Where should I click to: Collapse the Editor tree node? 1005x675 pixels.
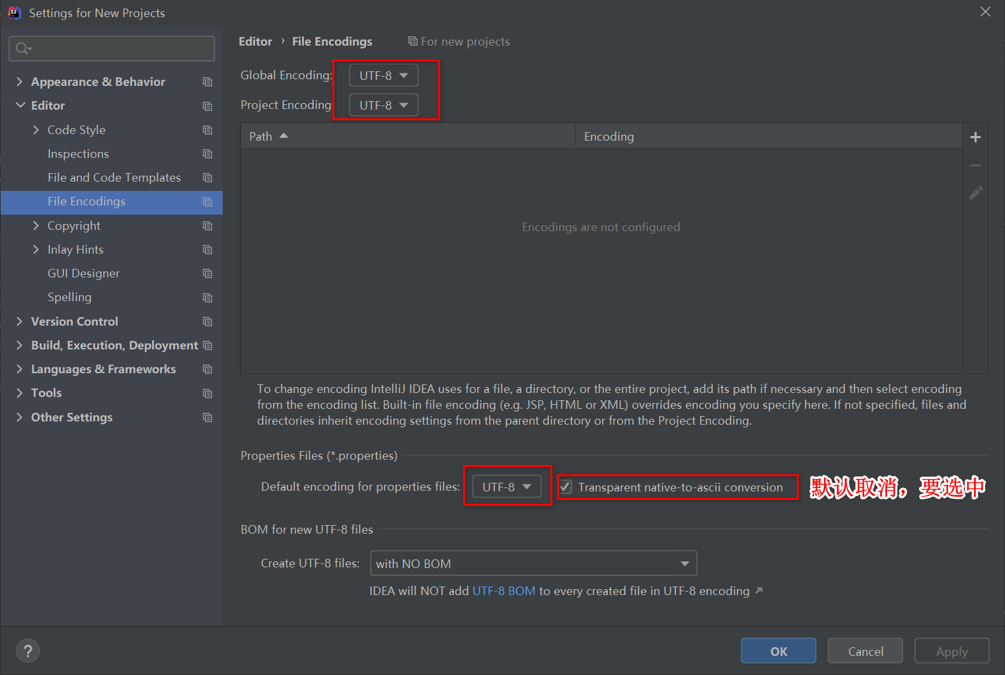(19, 105)
